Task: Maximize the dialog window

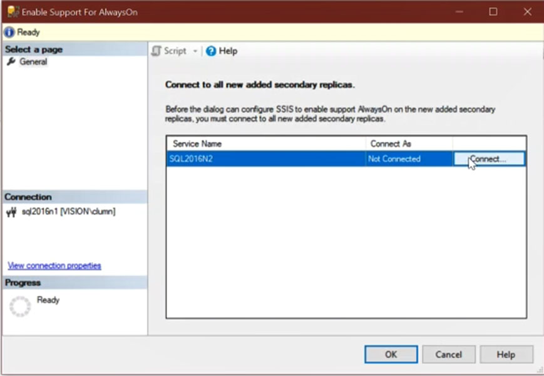Action: (x=493, y=12)
